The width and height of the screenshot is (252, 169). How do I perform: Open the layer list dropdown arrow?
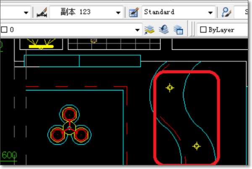[x=137, y=30]
